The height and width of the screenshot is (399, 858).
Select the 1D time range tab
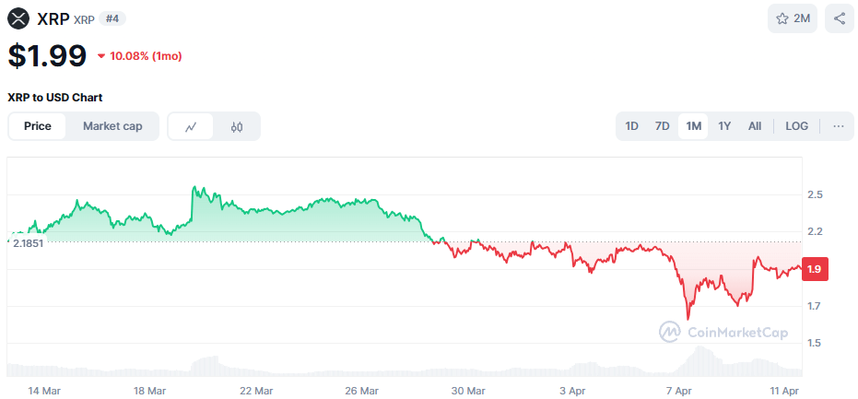coord(631,126)
